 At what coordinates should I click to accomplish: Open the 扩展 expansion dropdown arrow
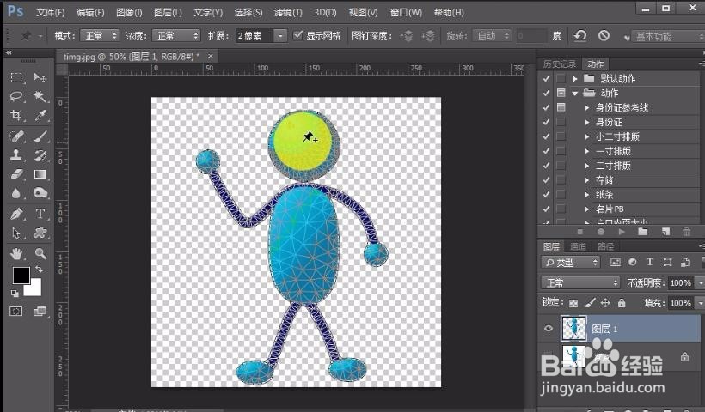click(x=280, y=35)
